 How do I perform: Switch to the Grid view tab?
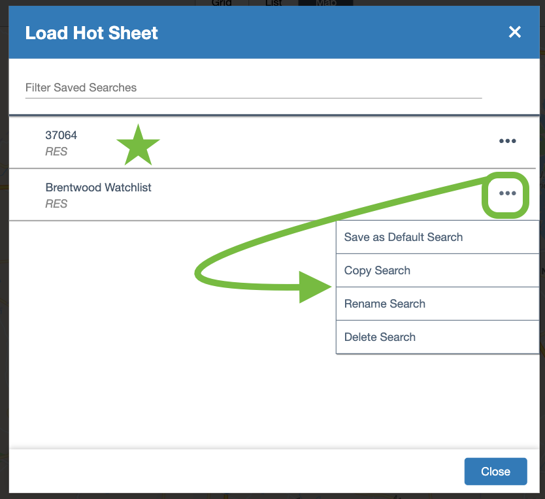tap(222, 3)
